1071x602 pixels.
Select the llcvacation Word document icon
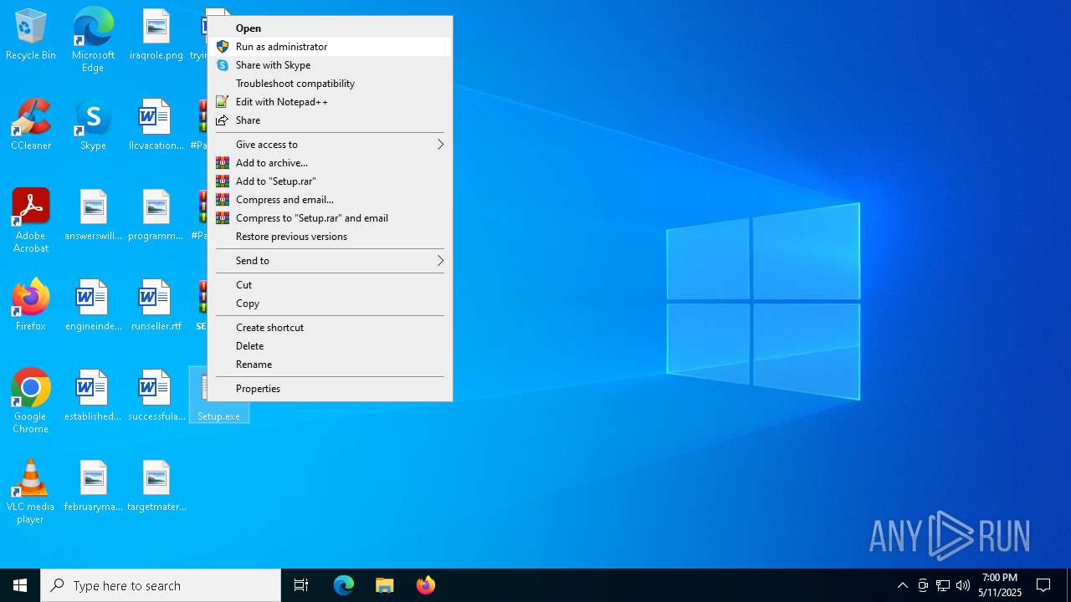tap(156, 125)
